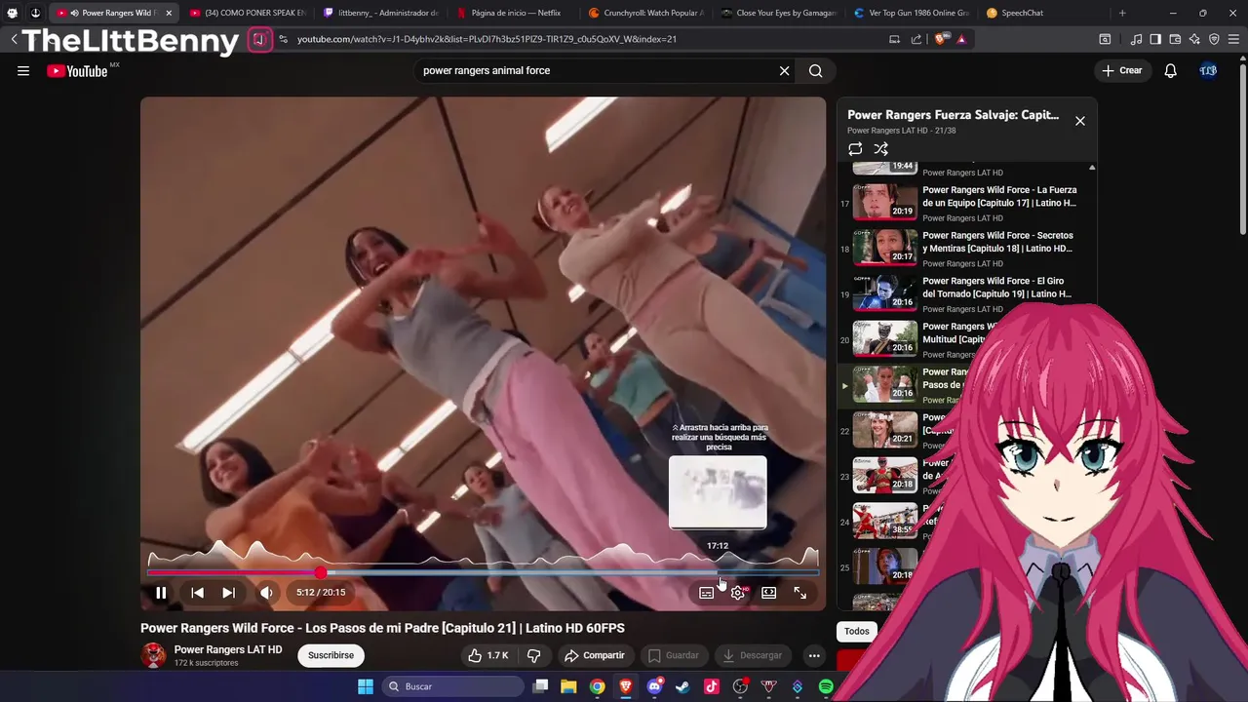Open Brave Rewards triangle icon

click(x=961, y=39)
